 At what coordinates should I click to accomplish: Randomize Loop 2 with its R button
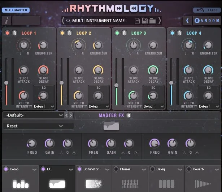point(69,33)
